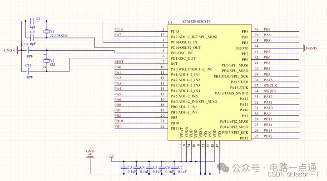Click the 6pF value under C8
Screen dimensions: 327x181
point(33,27)
